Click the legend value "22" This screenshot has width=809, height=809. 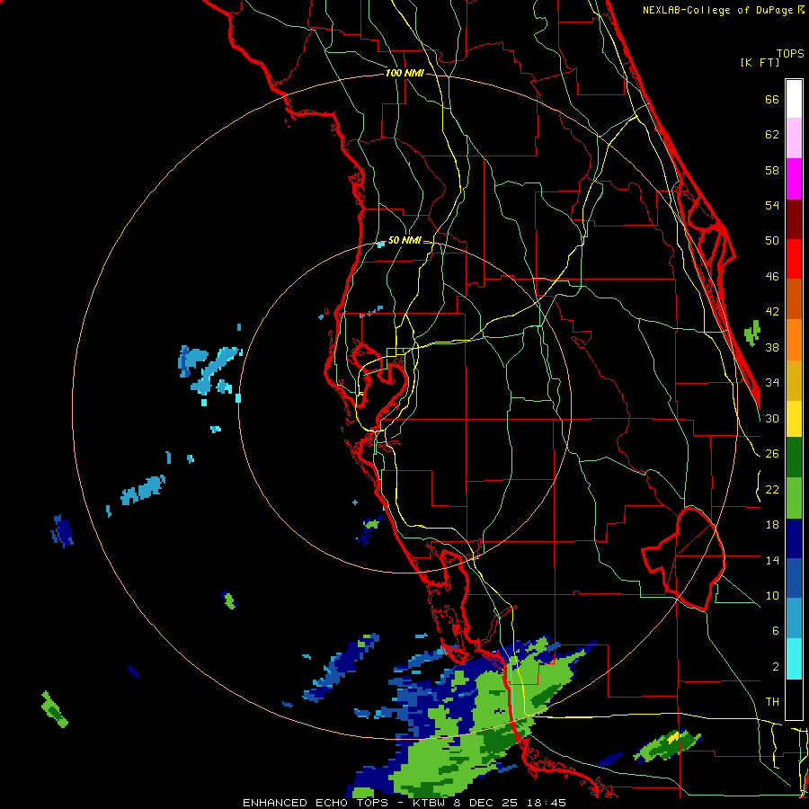pos(772,490)
